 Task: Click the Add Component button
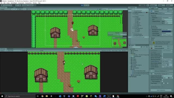pyautogui.click(x=161, y=90)
